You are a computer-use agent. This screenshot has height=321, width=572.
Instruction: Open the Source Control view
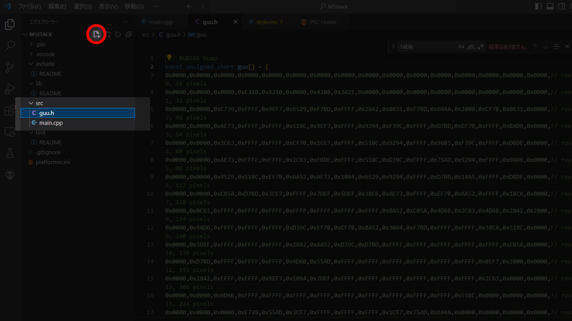9,67
